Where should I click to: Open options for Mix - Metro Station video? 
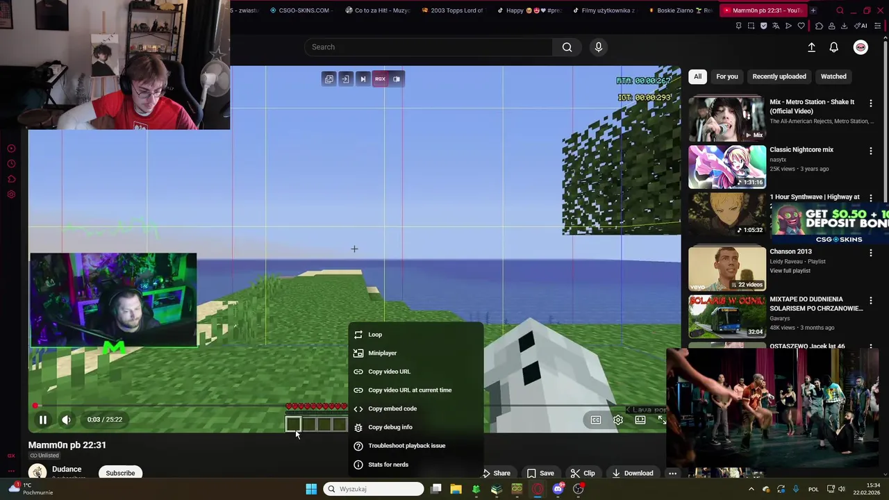[870, 103]
